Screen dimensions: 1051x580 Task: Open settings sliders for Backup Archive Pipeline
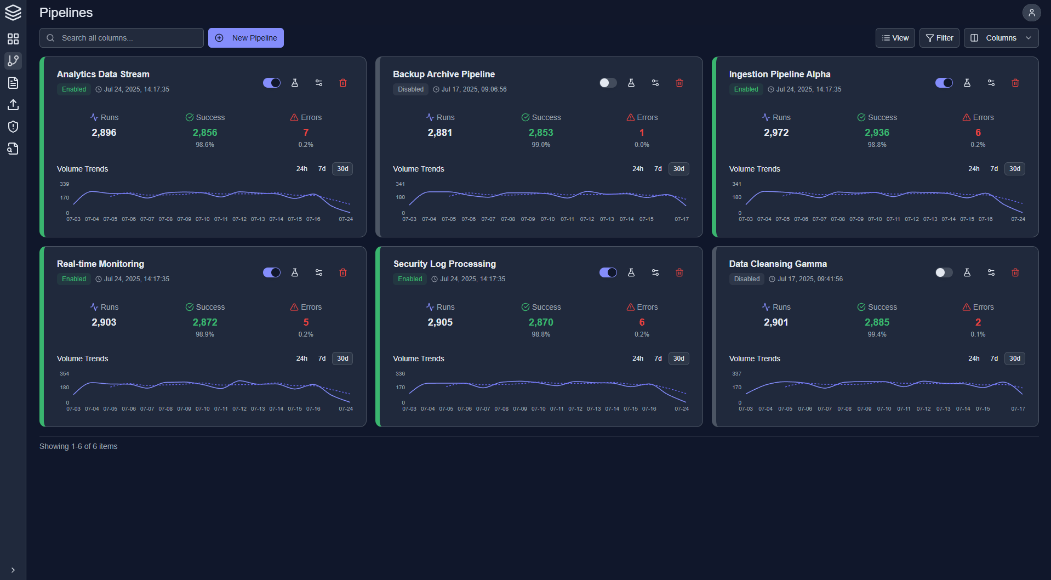(x=655, y=82)
